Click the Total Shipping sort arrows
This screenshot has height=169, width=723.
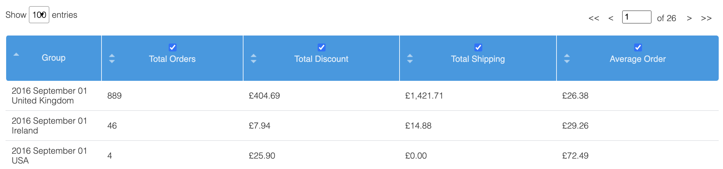point(410,58)
